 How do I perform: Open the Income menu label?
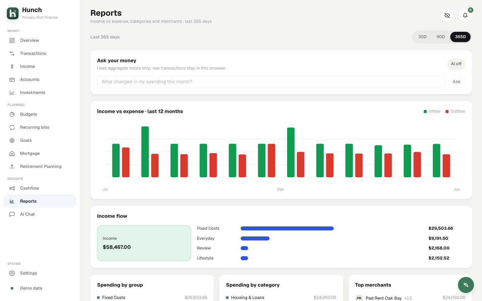(x=27, y=67)
